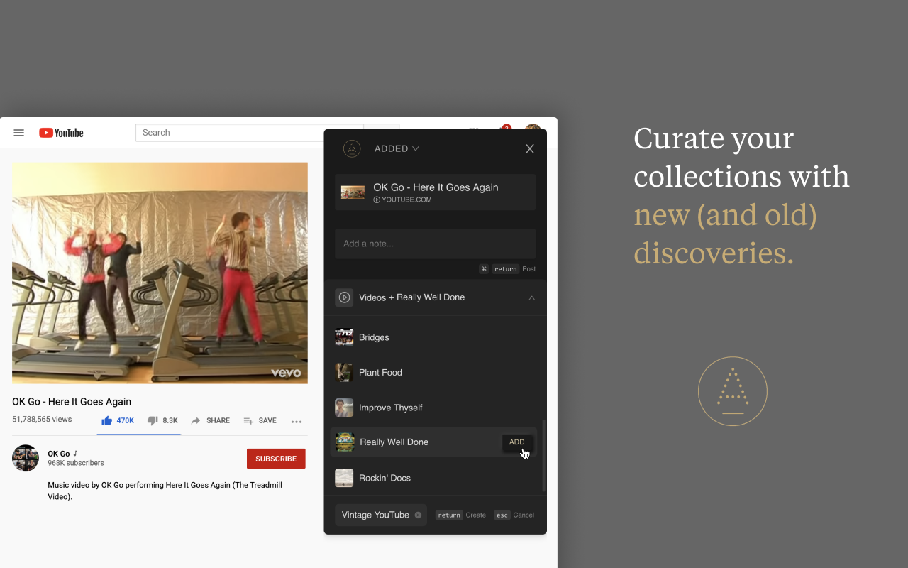This screenshot has width=908, height=568.
Task: Close the Are.na extension panel
Action: pyautogui.click(x=530, y=148)
